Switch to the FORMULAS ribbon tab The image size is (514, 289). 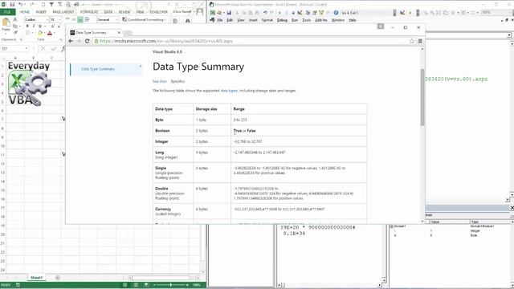(89, 12)
